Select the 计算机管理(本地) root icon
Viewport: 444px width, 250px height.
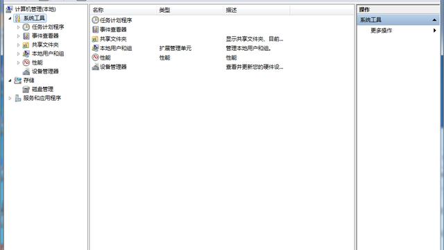pos(9,9)
